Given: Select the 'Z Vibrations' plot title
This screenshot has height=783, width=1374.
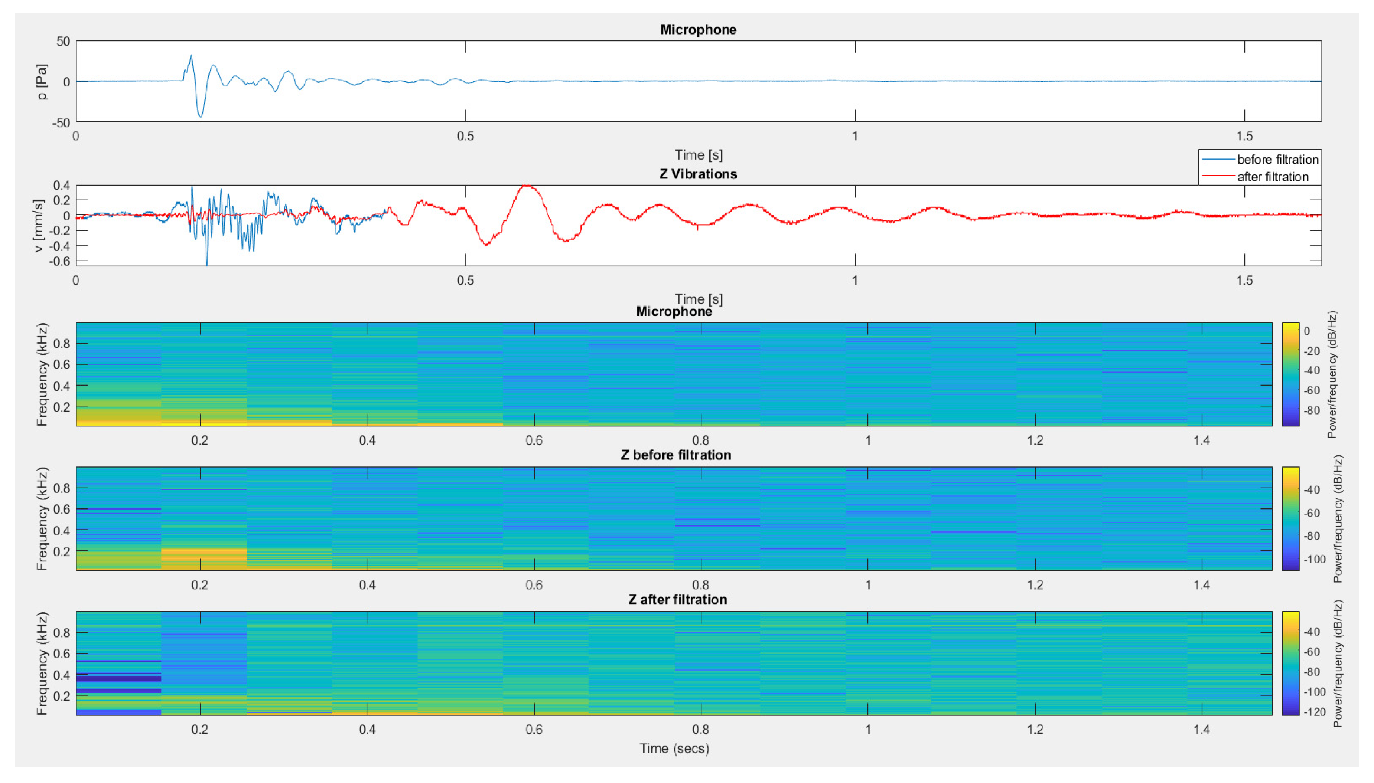Looking at the screenshot, I should (x=698, y=174).
